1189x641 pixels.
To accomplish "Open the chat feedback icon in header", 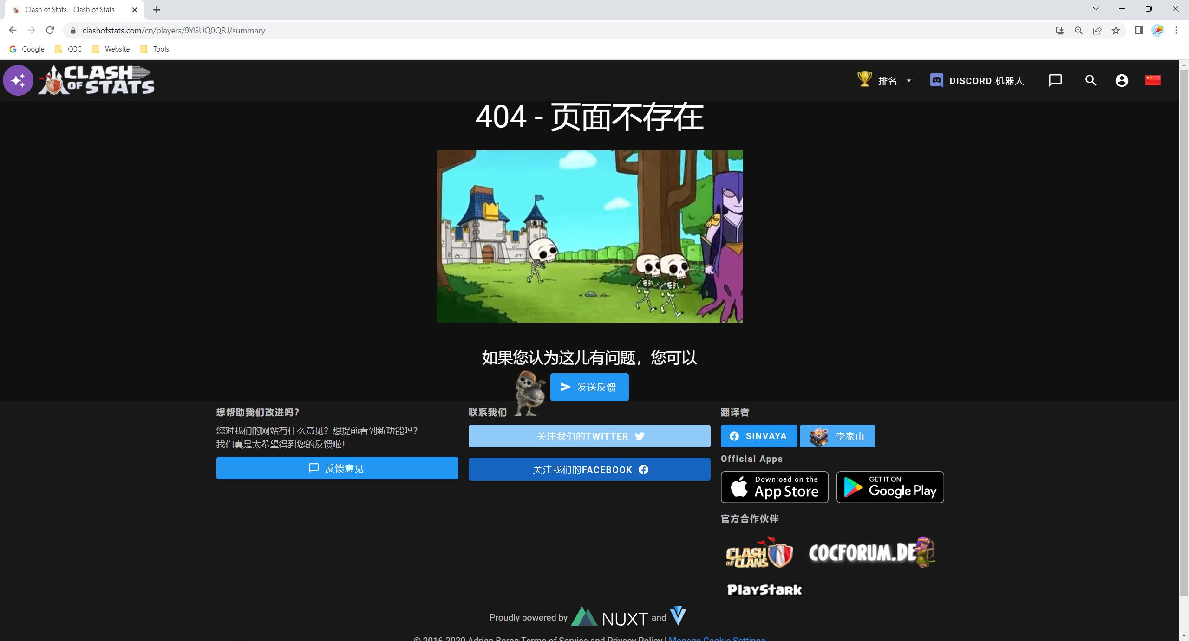I will coord(1055,80).
